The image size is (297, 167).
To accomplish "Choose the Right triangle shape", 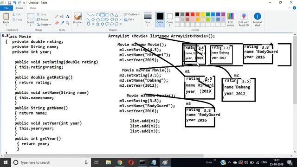I will tap(89, 19).
